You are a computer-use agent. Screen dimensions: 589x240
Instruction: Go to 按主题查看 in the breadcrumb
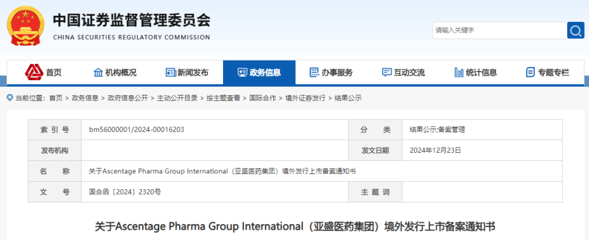coord(223,98)
